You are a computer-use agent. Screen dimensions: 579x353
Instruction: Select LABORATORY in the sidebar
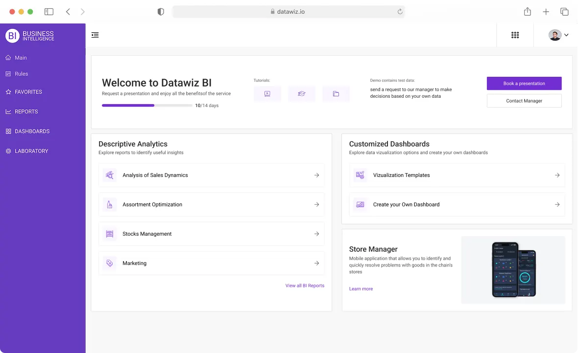27,151
